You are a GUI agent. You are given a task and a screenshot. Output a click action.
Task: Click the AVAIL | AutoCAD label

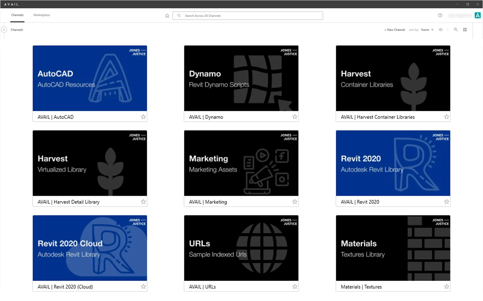pyautogui.click(x=56, y=117)
